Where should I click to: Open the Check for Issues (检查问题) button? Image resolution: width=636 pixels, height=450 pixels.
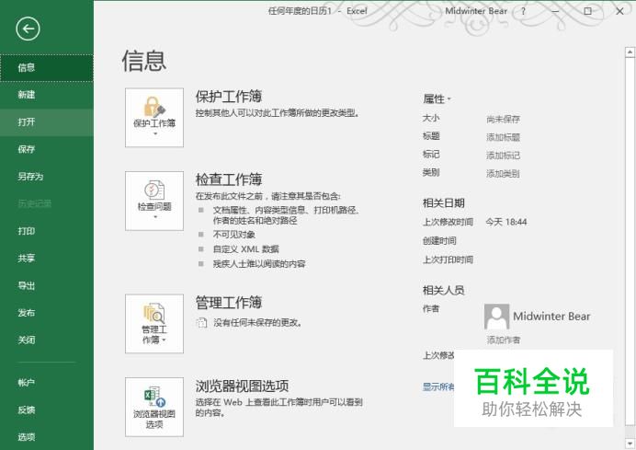[154, 201]
